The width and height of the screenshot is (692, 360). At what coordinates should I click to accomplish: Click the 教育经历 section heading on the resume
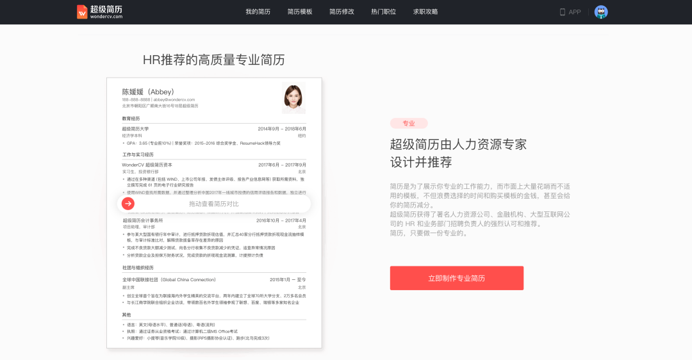pos(131,119)
